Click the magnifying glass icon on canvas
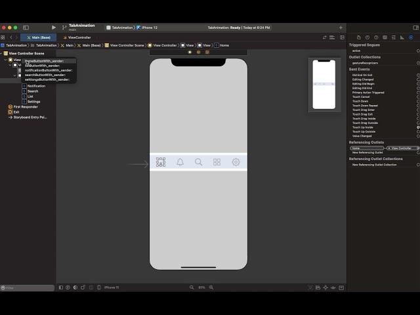420x315 pixels. (x=198, y=162)
